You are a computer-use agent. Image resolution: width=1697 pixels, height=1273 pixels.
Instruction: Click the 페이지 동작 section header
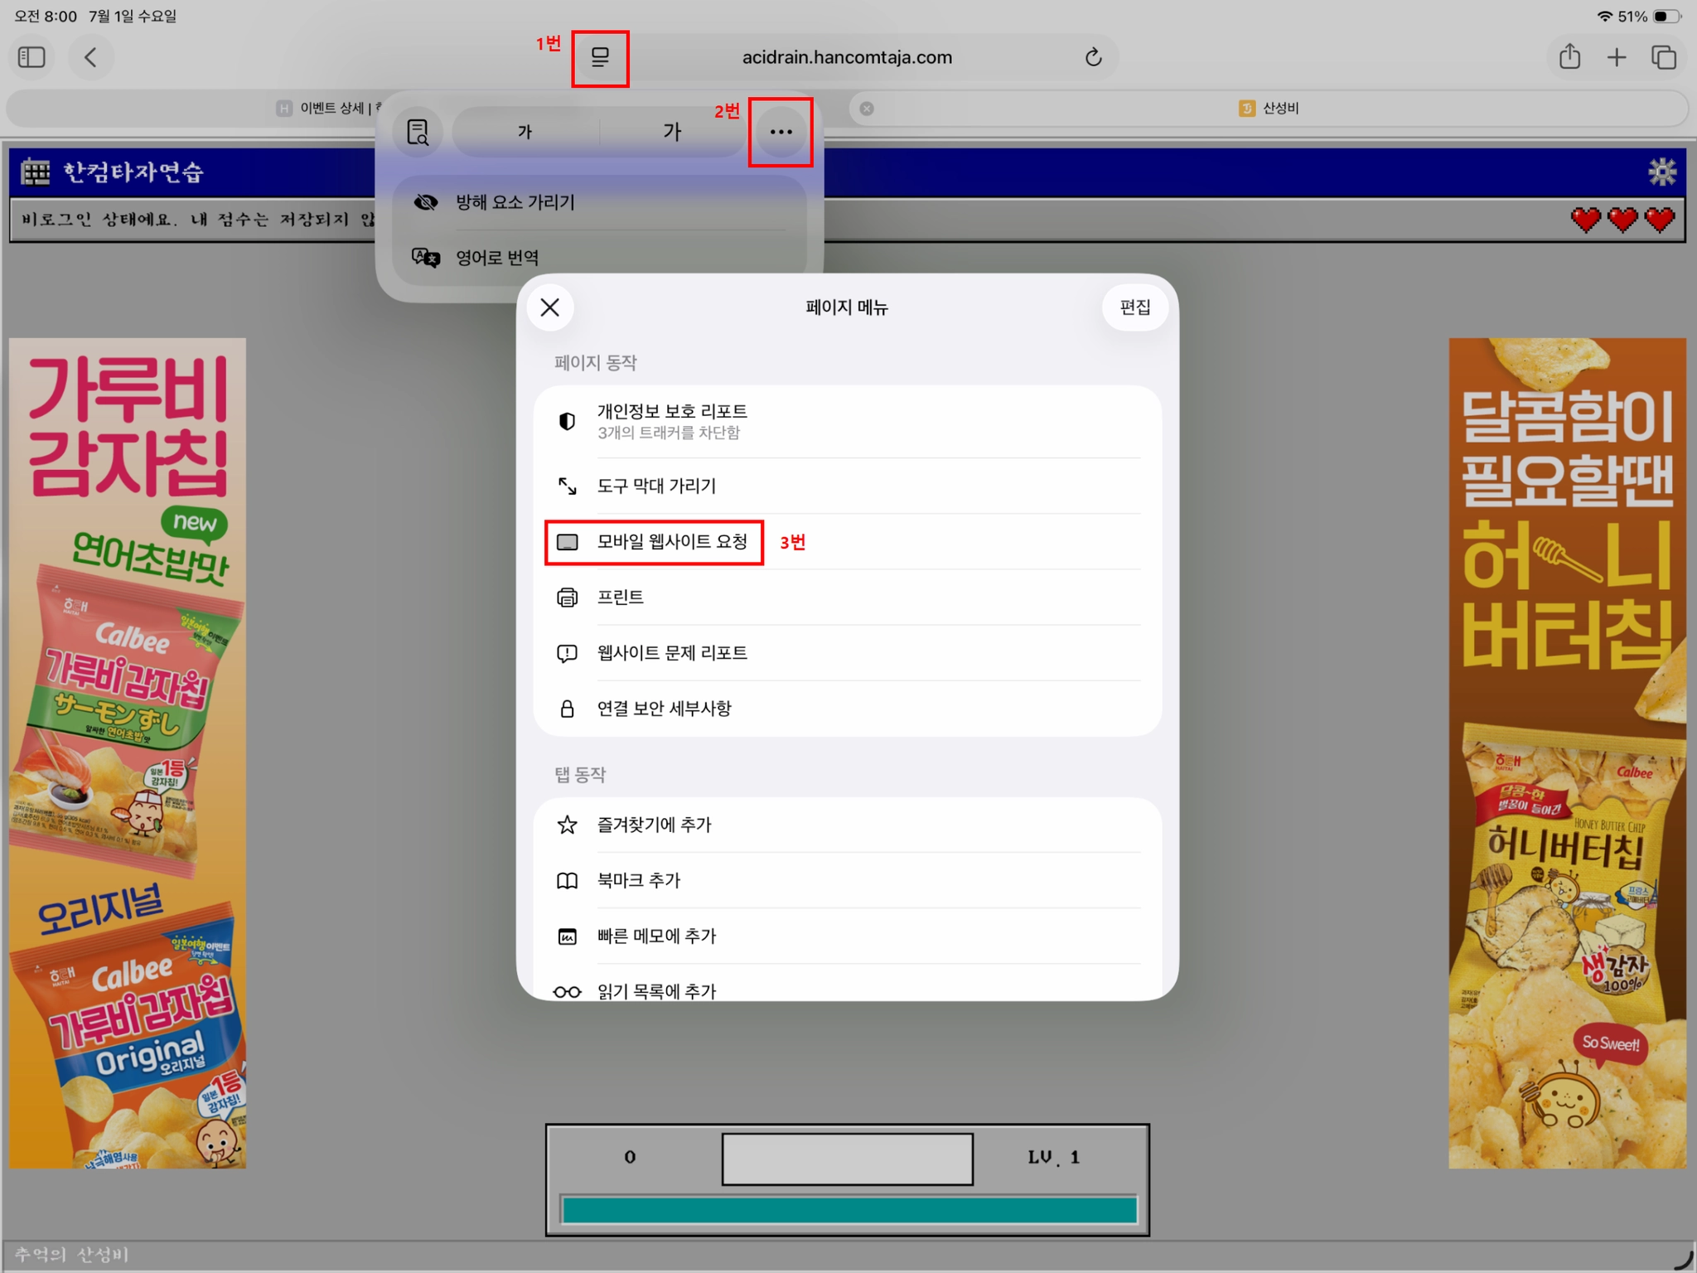point(595,363)
